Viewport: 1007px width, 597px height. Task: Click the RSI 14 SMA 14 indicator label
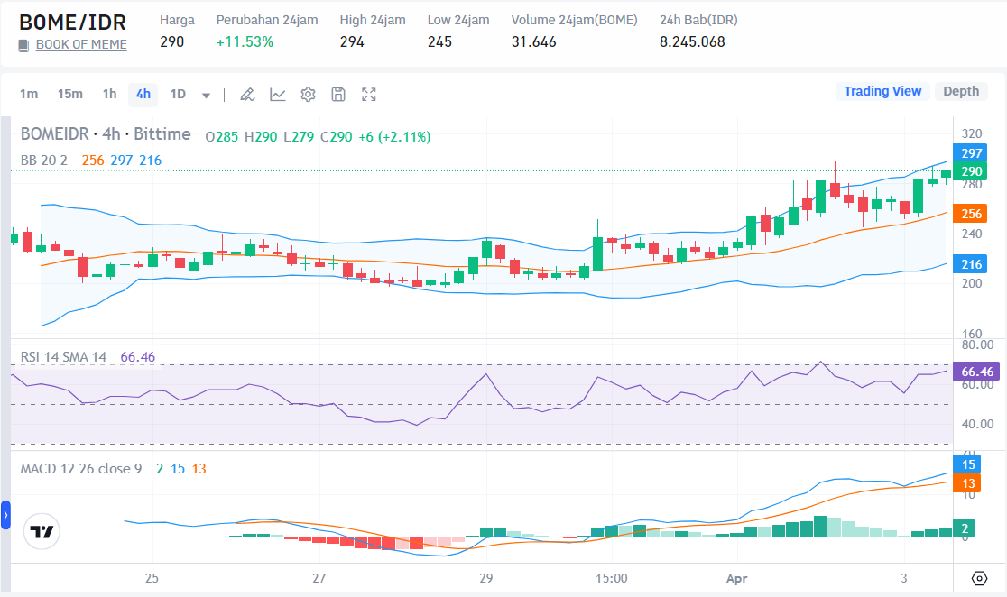tap(63, 357)
